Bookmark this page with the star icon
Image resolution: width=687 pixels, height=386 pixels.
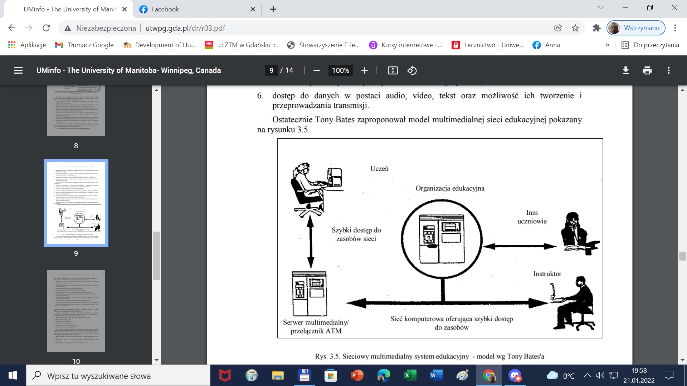coord(575,28)
